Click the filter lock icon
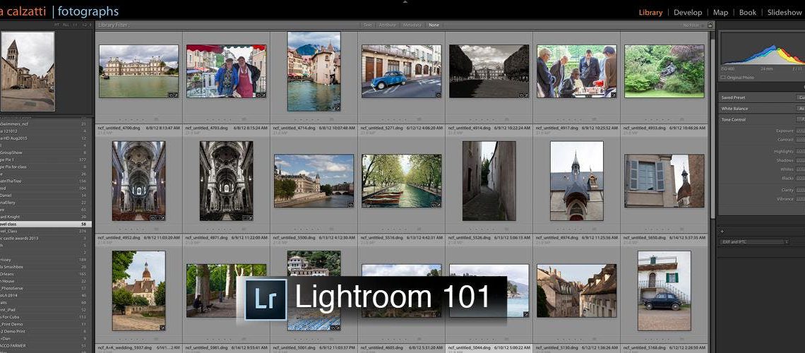 [x=710, y=25]
